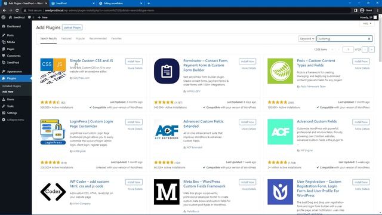View More Details for Forminator

249,68
